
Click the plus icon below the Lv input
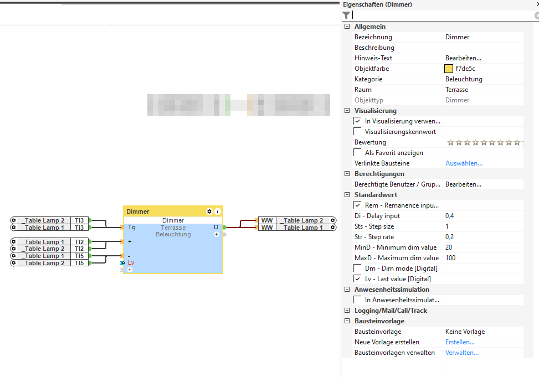point(130,270)
